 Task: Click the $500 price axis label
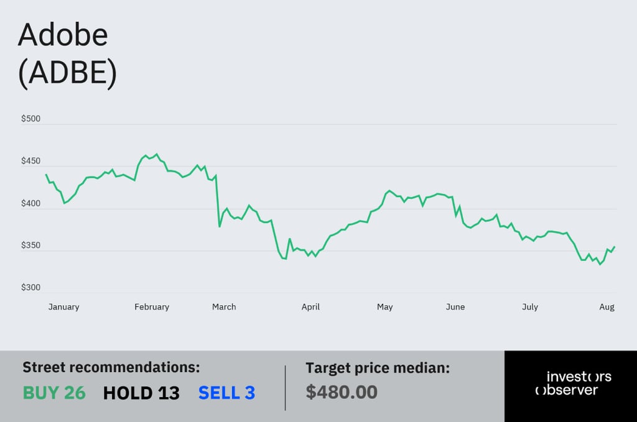tap(31, 119)
